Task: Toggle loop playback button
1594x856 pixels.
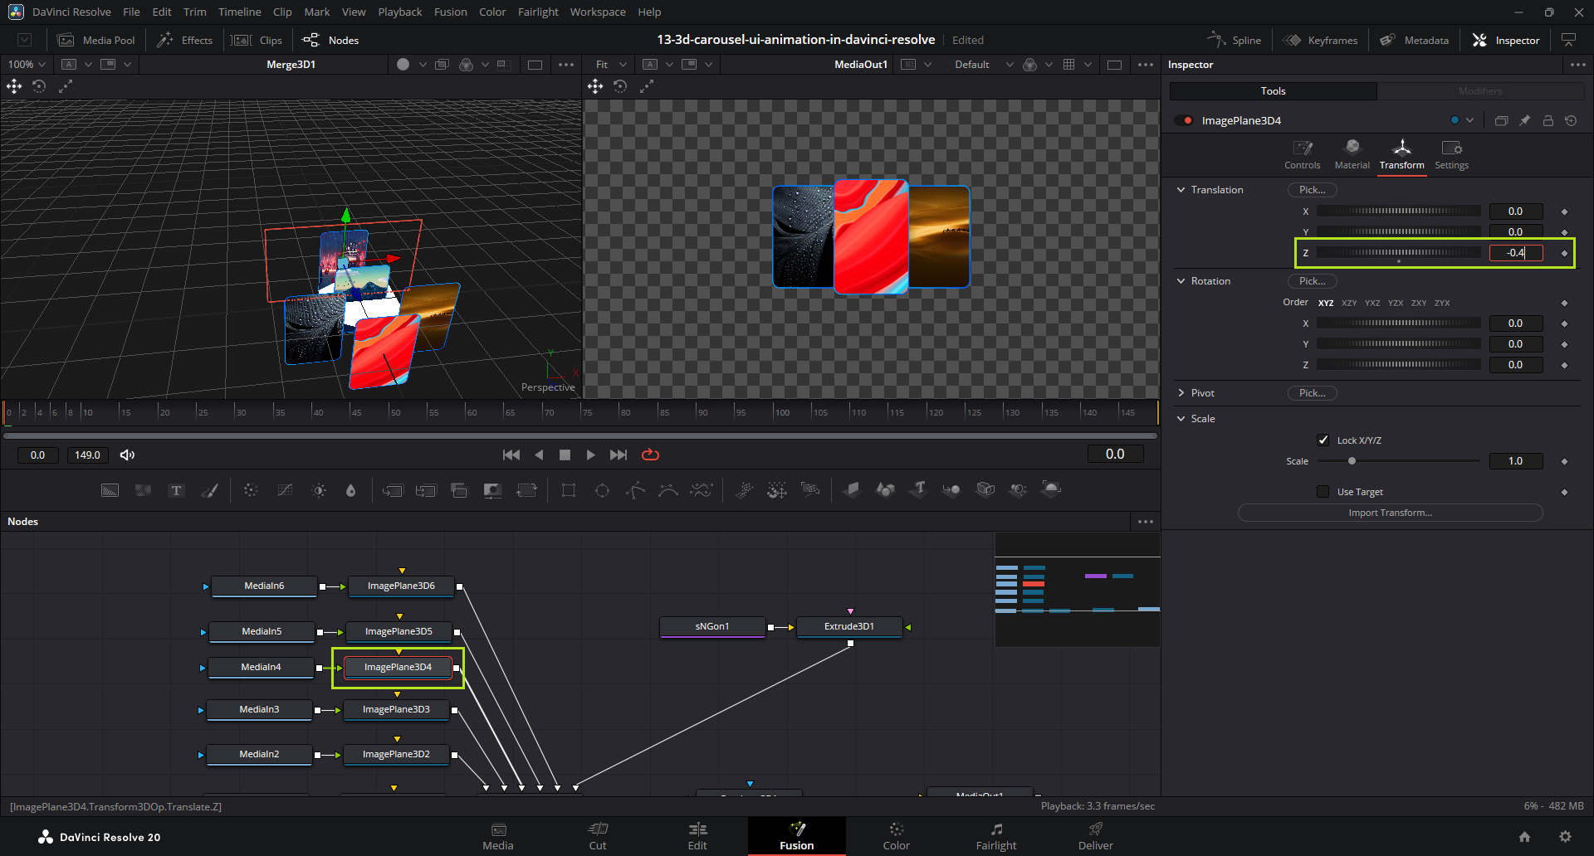Action: [x=650, y=455]
